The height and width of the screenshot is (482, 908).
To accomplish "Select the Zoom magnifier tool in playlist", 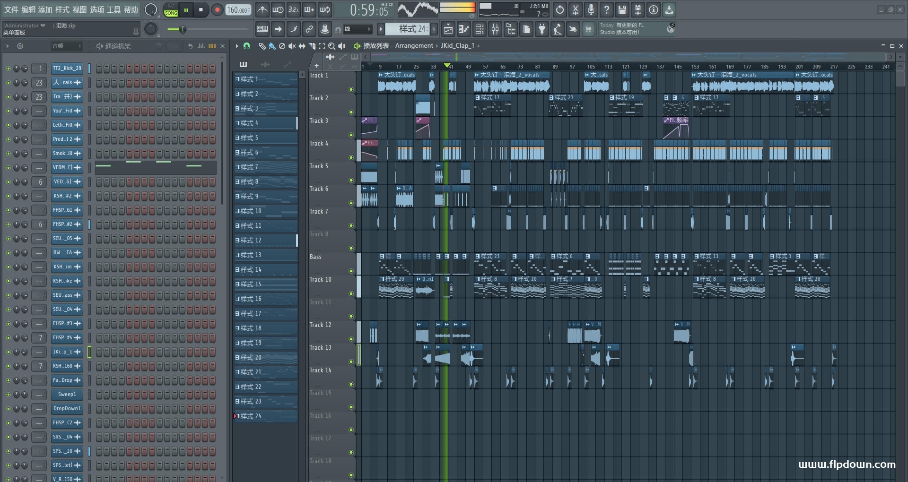I will 332,46.
